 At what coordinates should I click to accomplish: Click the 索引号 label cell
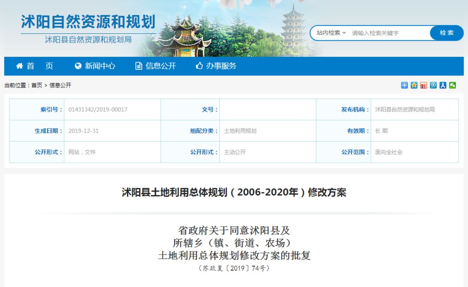click(37, 110)
